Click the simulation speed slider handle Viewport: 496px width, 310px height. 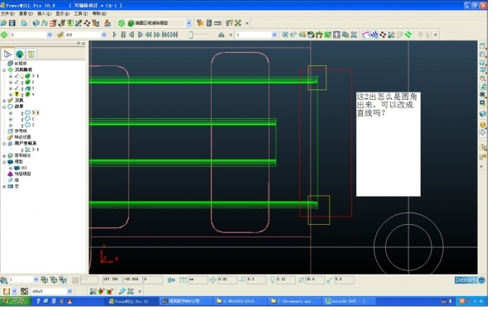[191, 35]
